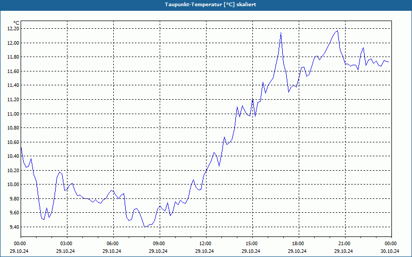The height and width of the screenshot is (257, 412).
Task: Click the '30.10.24' date label
Action: (x=390, y=251)
